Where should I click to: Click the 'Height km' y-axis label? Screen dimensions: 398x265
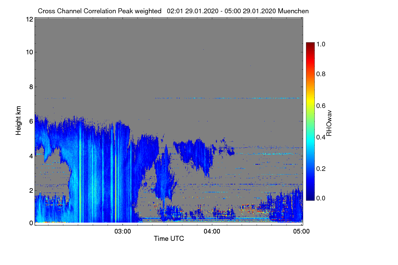click(x=19, y=120)
